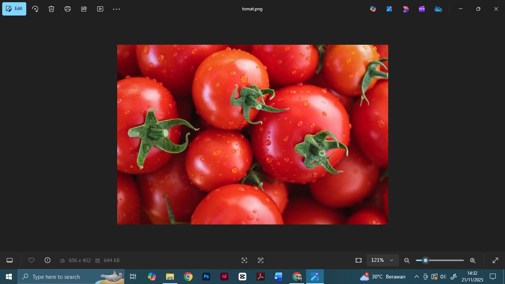This screenshot has height=284, width=505.
Task: Share the image via share icon
Action: [x=84, y=9]
